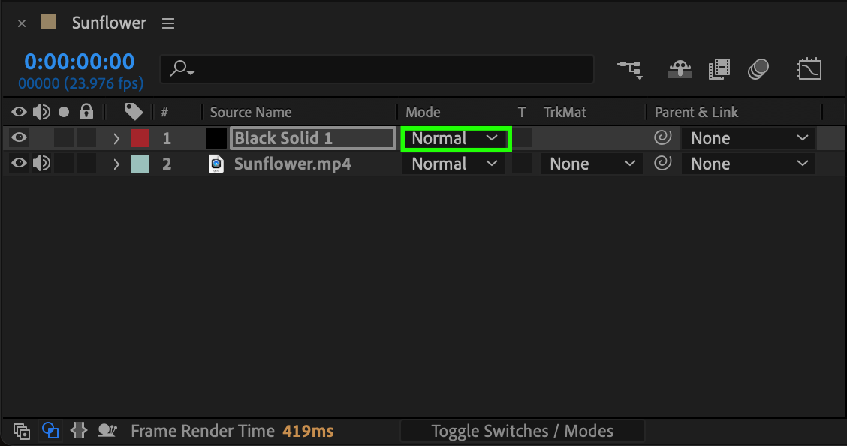The height and width of the screenshot is (446, 847).
Task: Click the Parent pick whip for Black Solid 1
Action: coord(662,138)
